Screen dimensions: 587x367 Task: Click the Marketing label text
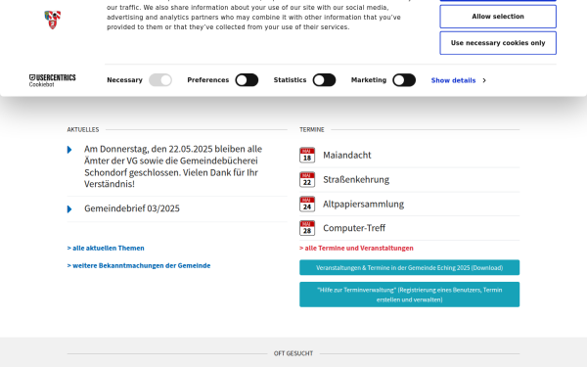point(369,80)
